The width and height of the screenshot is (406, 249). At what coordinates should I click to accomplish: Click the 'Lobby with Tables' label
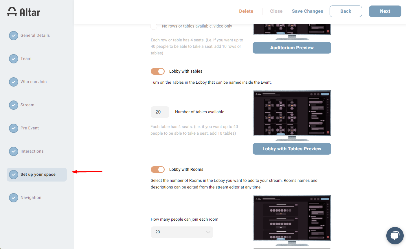186,71
